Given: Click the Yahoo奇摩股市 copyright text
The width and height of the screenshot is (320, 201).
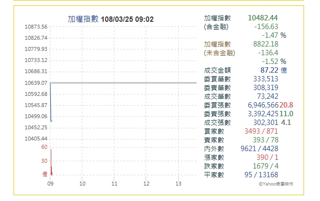Looking at the screenshot, I should pos(276,184).
